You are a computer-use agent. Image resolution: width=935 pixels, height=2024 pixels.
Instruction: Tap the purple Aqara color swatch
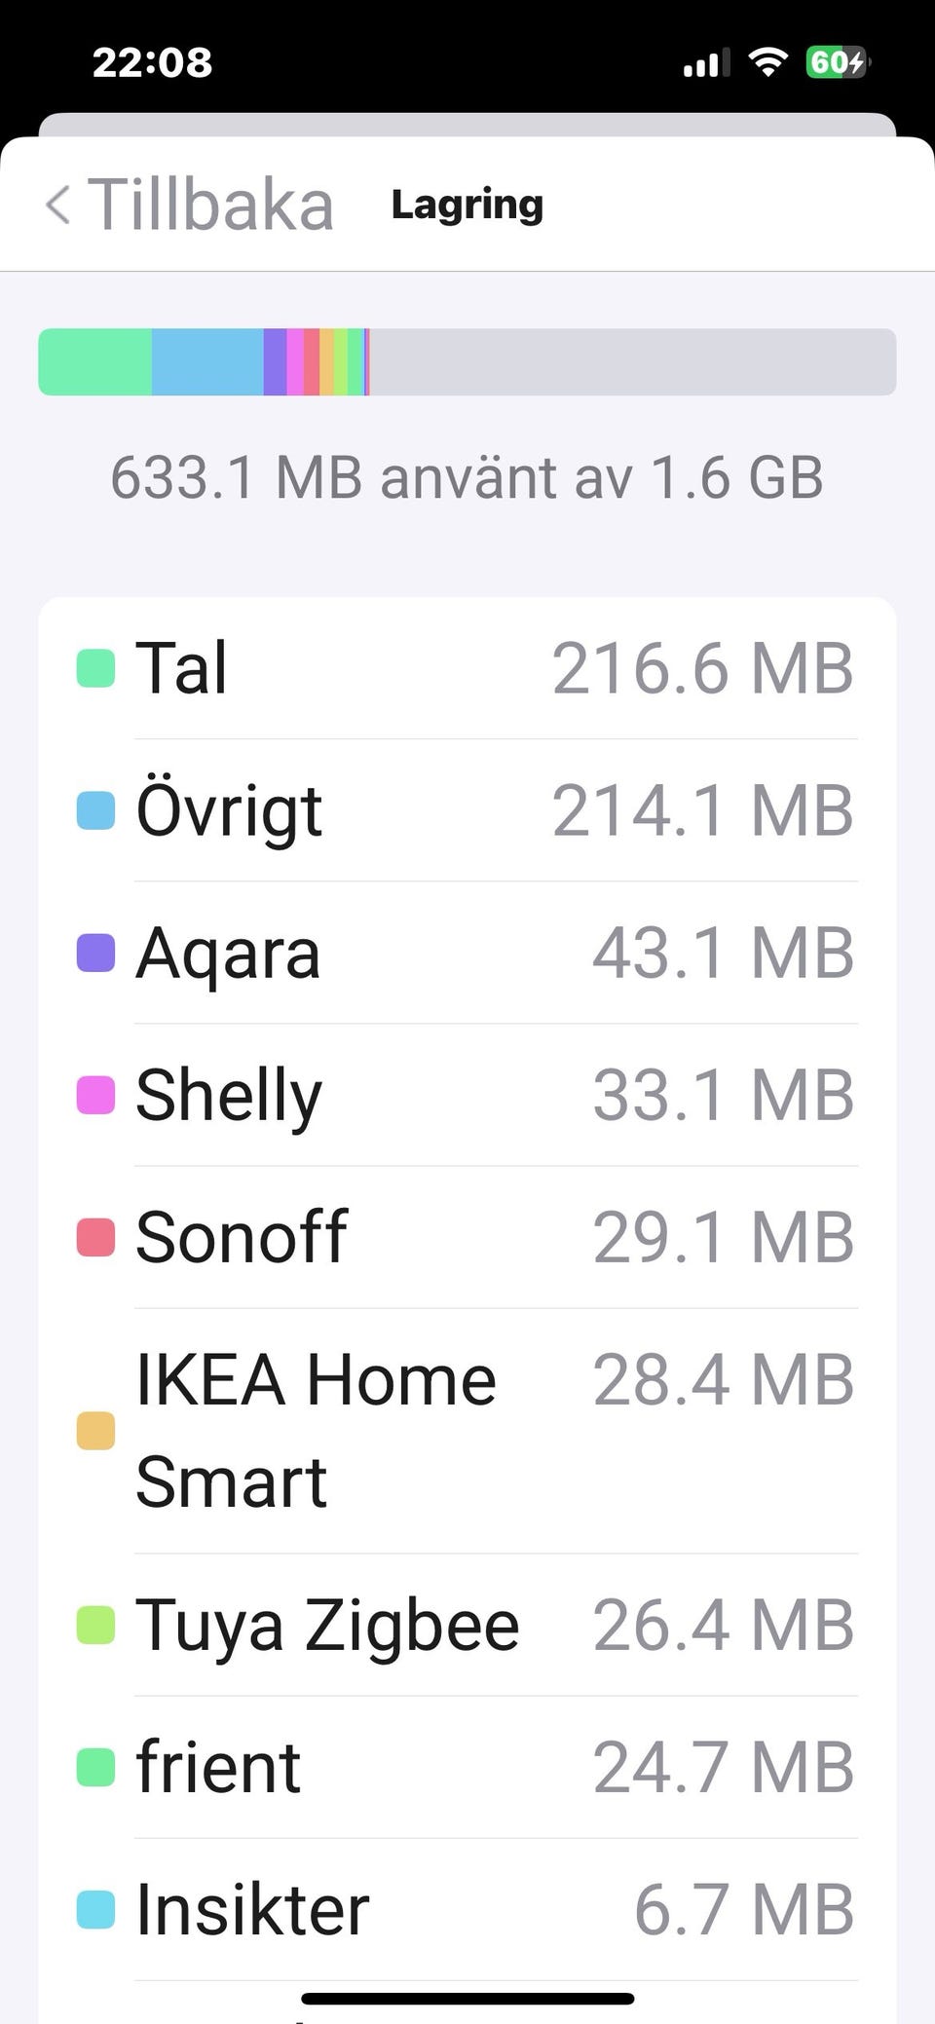[x=95, y=953]
